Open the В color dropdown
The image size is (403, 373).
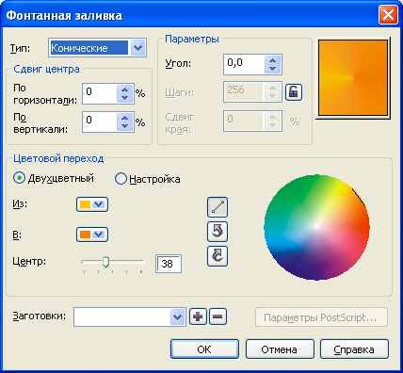[x=92, y=235]
